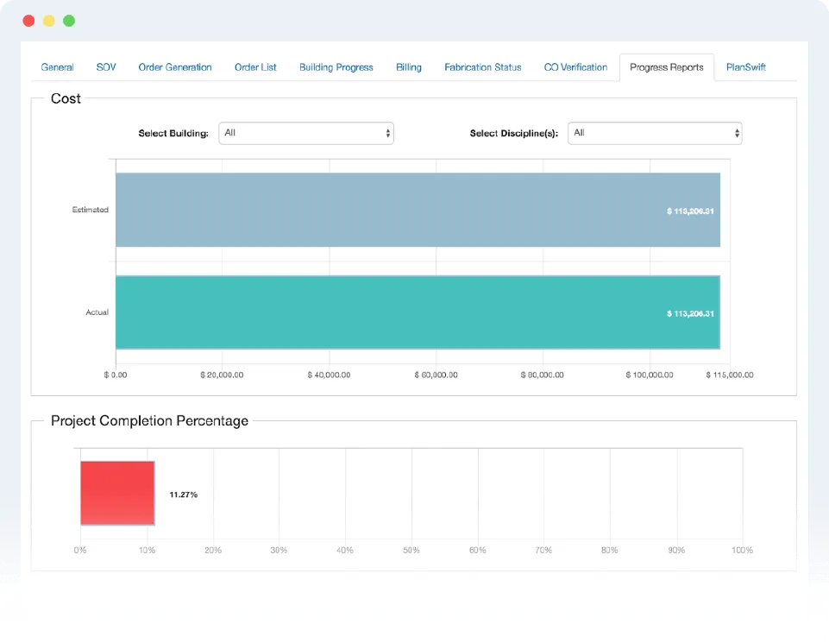
Task: Click the blue Estimated cost bar
Action: pyautogui.click(x=418, y=210)
